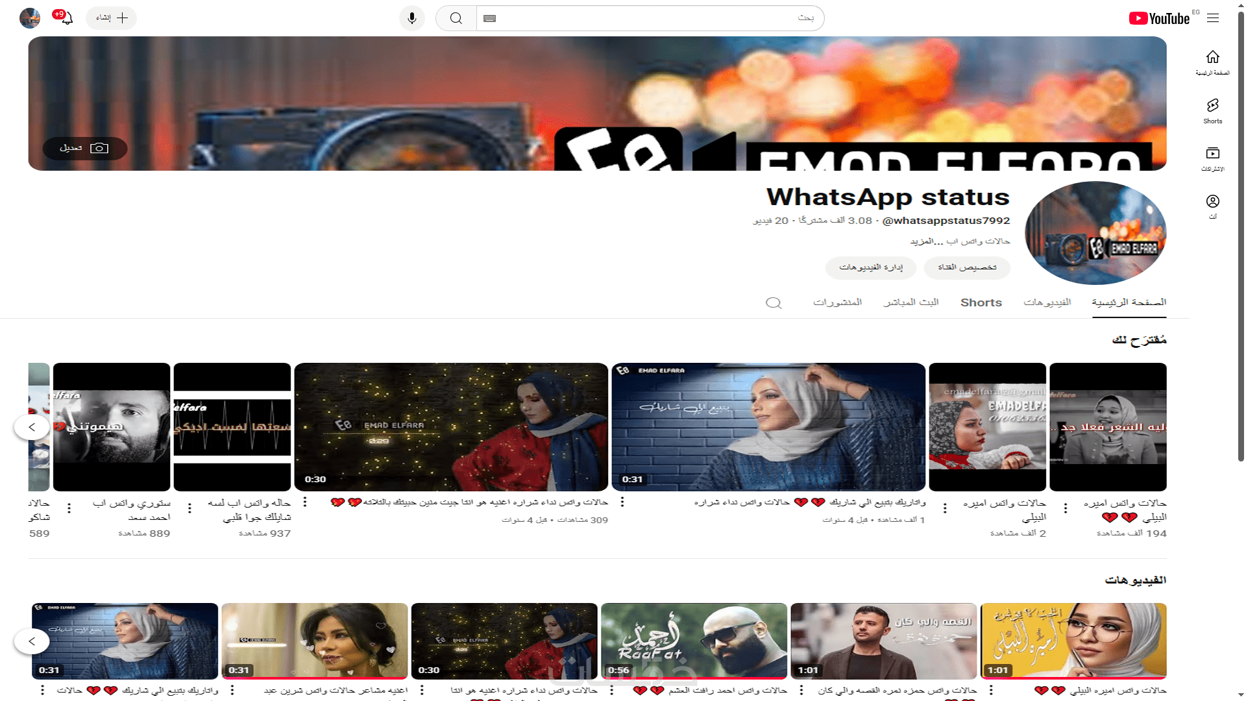Screen dimensions: 1246x701
Task: Click the تخصيص القناة customize channel button
Action: point(966,267)
